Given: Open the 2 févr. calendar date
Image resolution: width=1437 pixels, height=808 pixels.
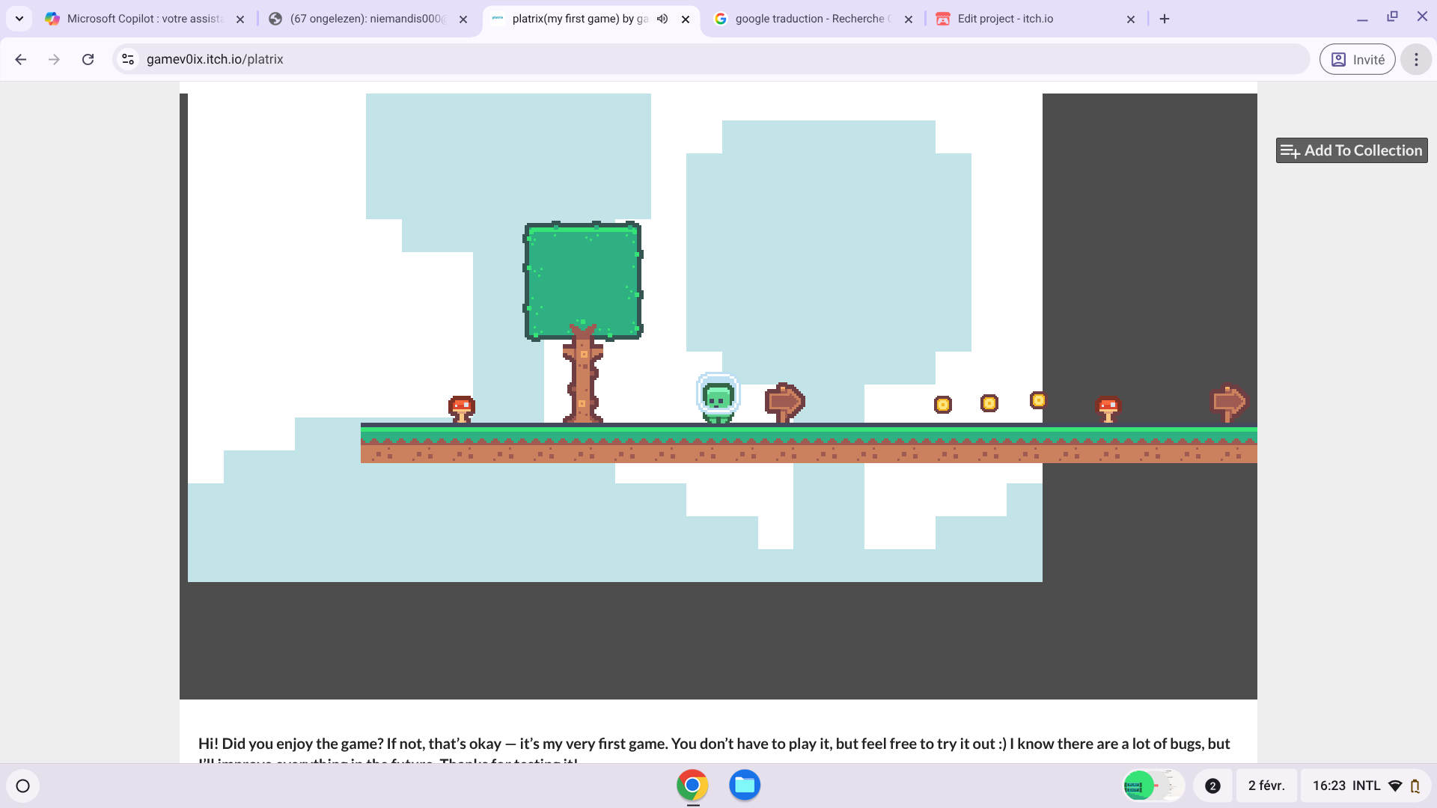Looking at the screenshot, I should point(1266,786).
